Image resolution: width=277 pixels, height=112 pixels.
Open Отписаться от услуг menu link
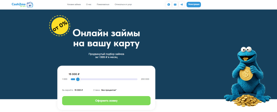(123, 4)
